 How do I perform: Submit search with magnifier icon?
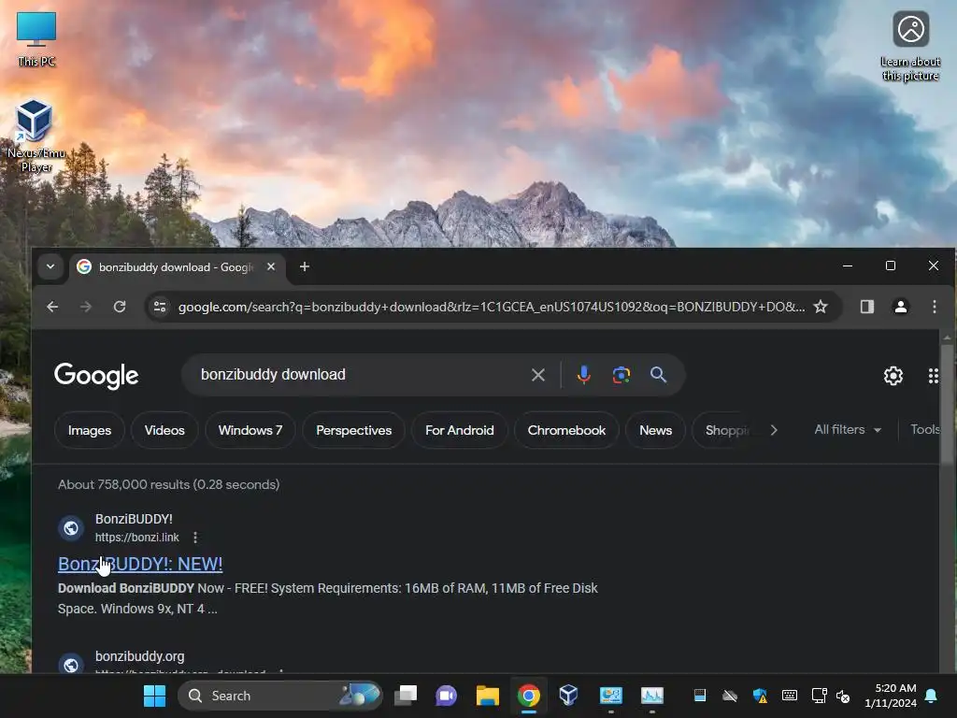658,375
